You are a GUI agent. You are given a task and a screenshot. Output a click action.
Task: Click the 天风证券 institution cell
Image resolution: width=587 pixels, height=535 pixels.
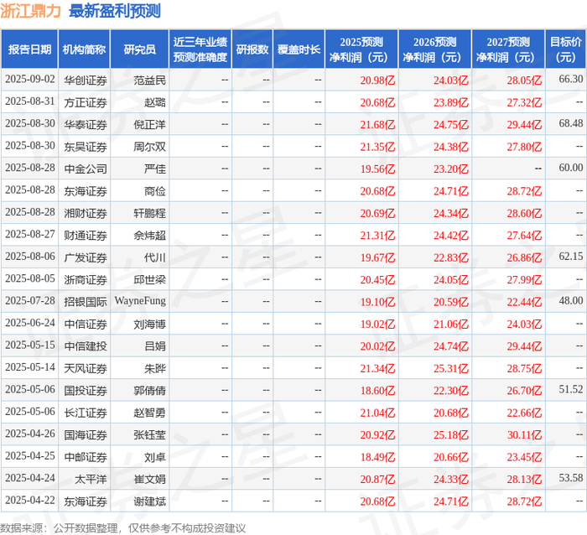click(x=86, y=368)
